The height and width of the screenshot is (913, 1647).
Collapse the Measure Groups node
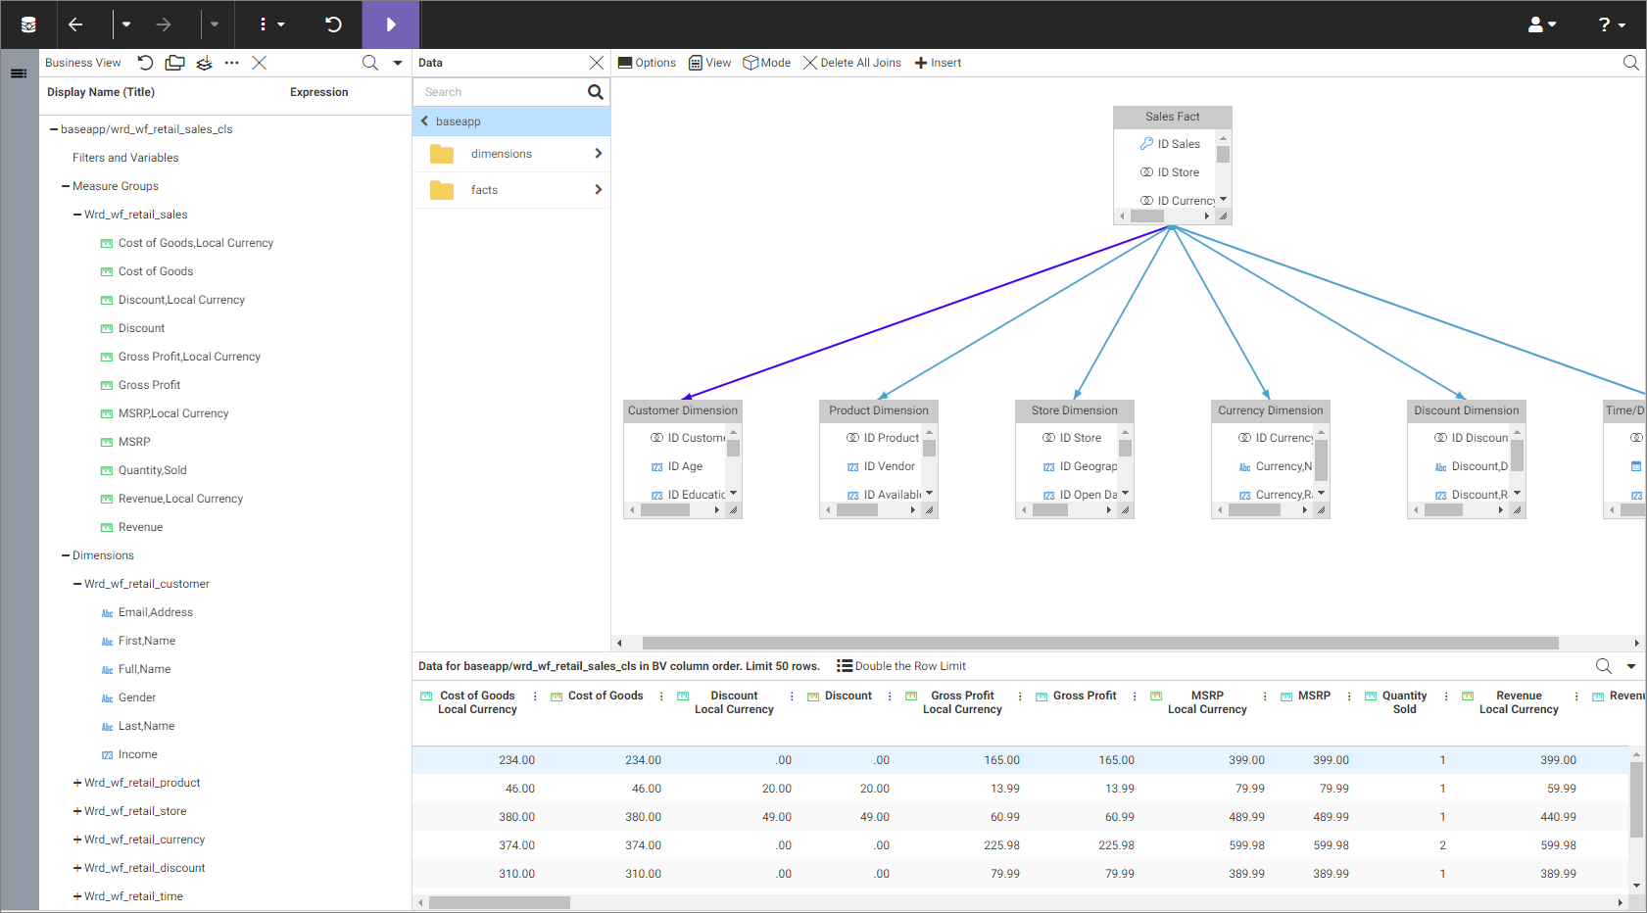[66, 186]
